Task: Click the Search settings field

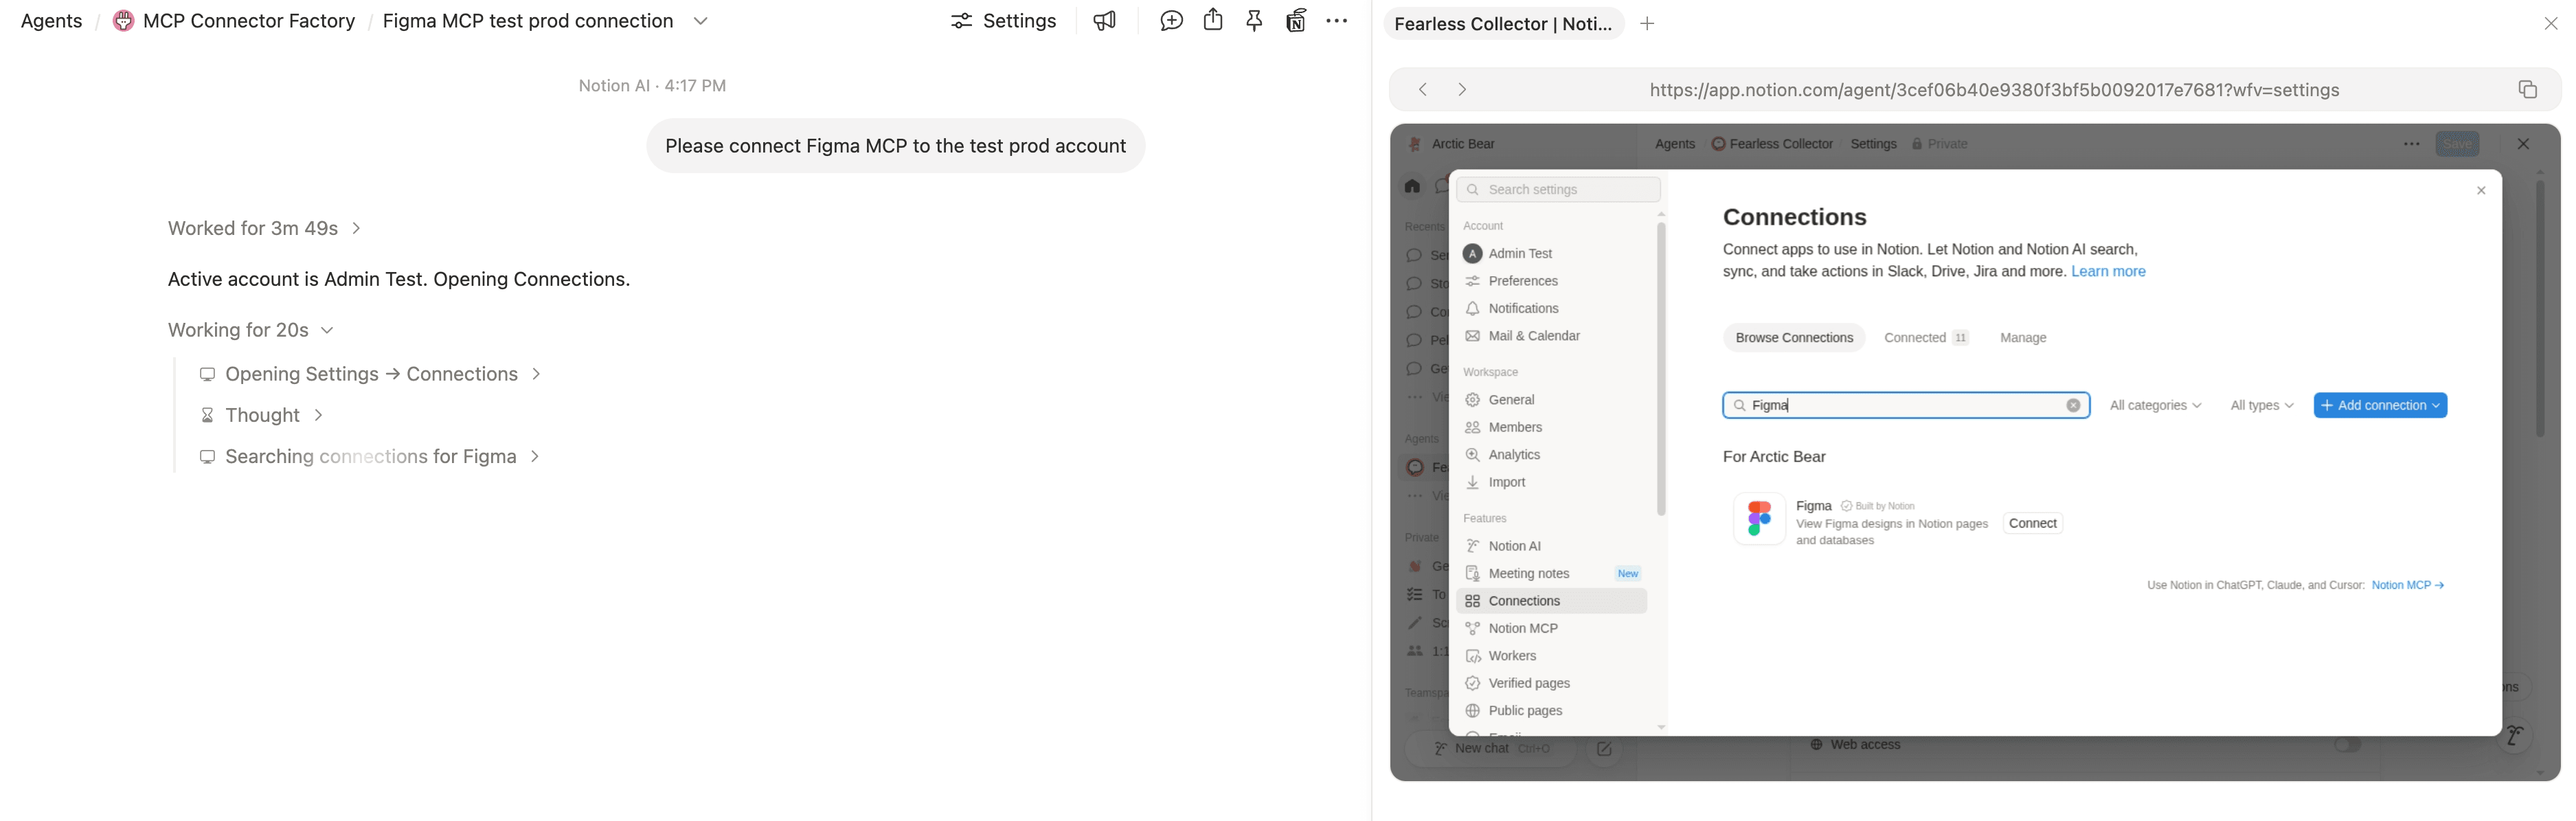Action: pos(1558,190)
